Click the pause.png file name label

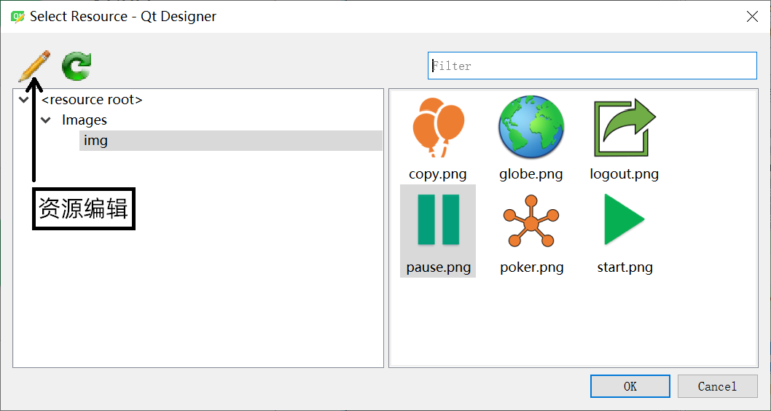(439, 267)
